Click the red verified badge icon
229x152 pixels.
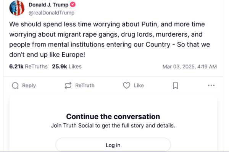tap(73, 5)
